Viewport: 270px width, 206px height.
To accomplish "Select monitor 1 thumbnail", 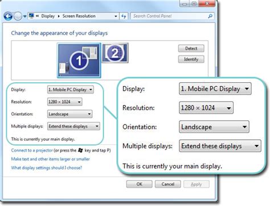I will click(x=79, y=60).
